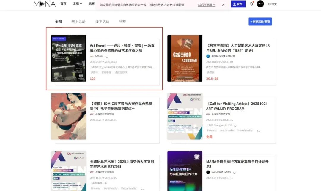This screenshot has height=191, width=321.
Task: Click the 以后不再显示 link
Action: point(207,5)
